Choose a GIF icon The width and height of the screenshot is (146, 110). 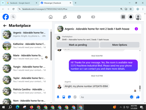(75, 97)
